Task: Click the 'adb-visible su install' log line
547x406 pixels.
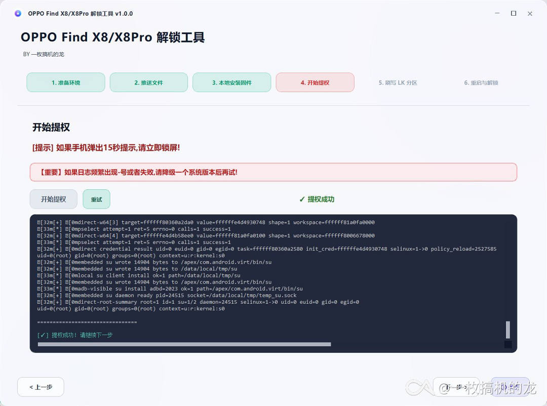Action: (170, 289)
